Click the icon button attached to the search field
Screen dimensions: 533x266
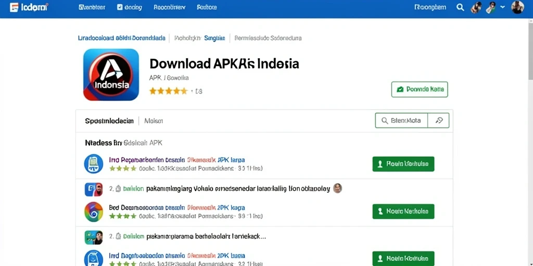point(438,121)
